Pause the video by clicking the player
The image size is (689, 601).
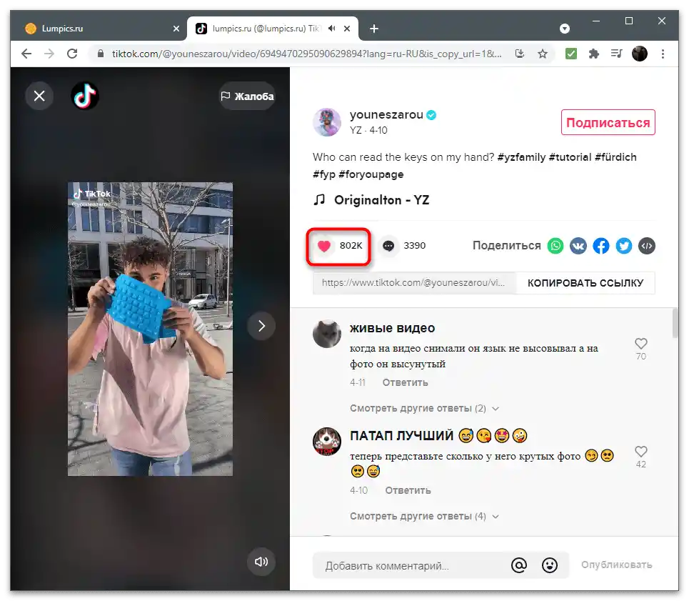click(x=150, y=329)
